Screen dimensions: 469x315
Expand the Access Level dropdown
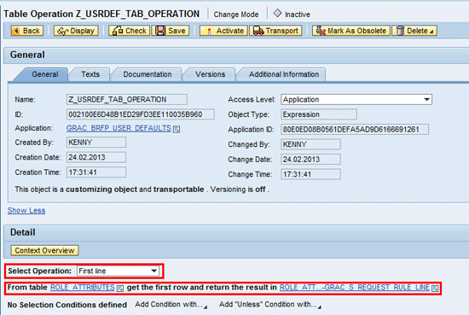tap(427, 99)
